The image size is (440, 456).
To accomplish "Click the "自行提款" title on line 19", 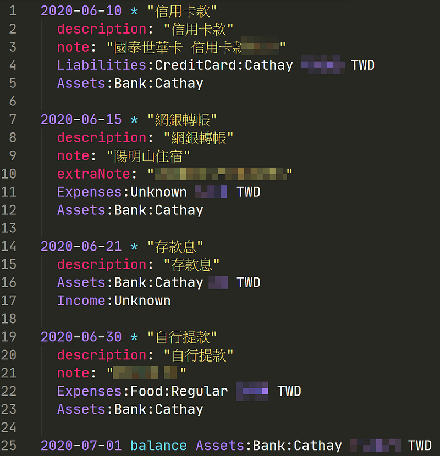I will pyautogui.click(x=183, y=337).
